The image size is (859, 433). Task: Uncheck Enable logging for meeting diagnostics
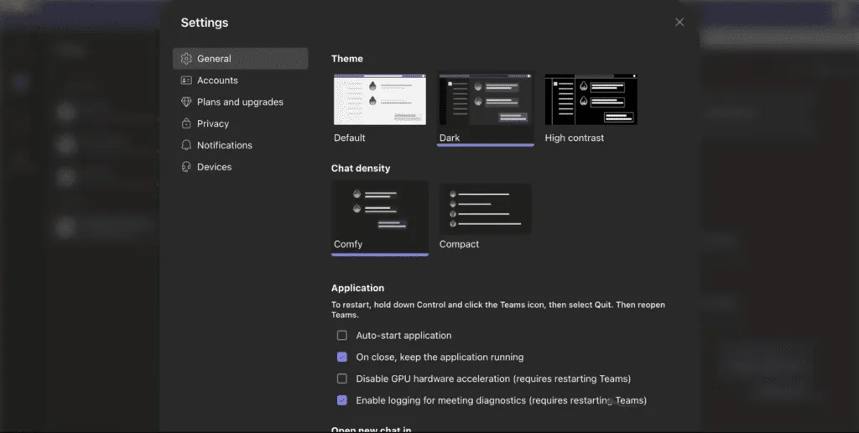[x=342, y=401]
